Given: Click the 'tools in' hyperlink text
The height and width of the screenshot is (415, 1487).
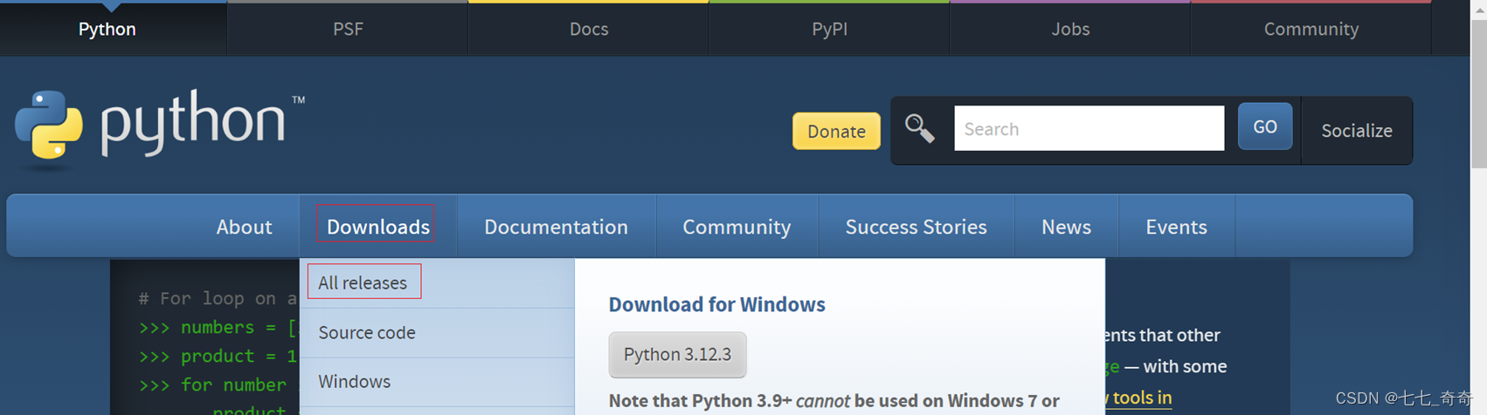Looking at the screenshot, I should (1142, 398).
